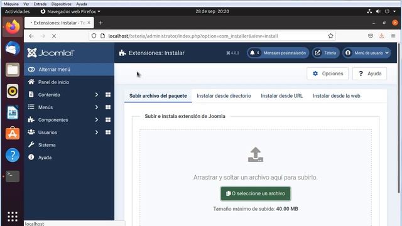Open Firefox Pocket save icon
Viewport: 402px width, 226px height.
[370, 36]
